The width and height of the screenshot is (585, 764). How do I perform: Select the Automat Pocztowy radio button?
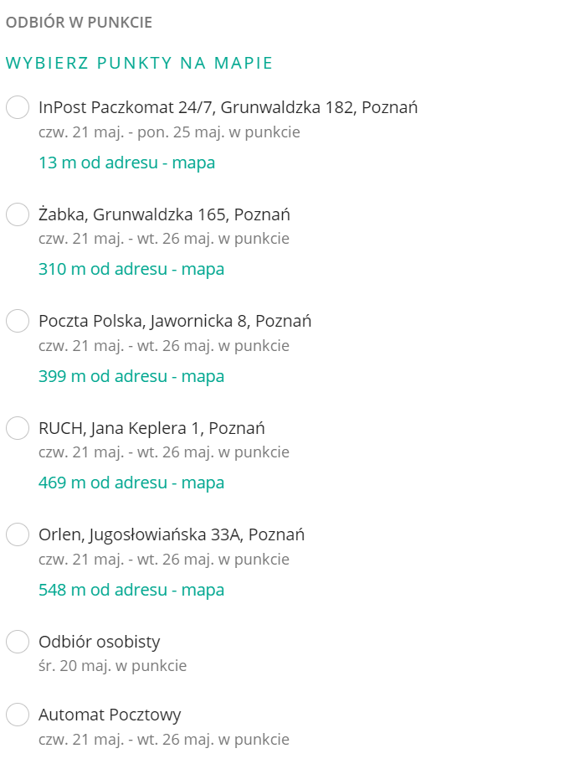(18, 715)
